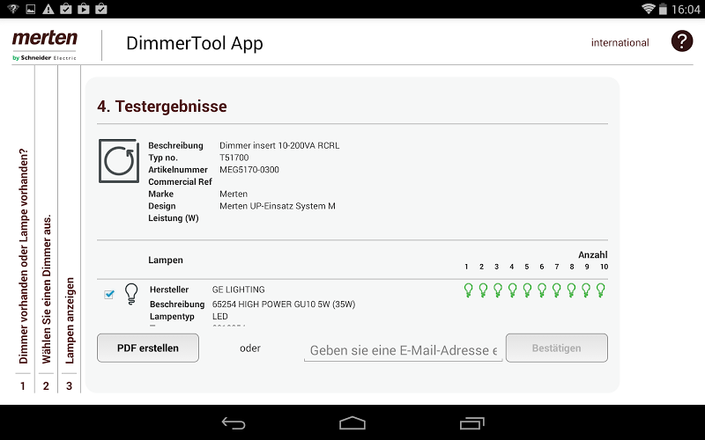Click green bulb under count 8

point(571,290)
